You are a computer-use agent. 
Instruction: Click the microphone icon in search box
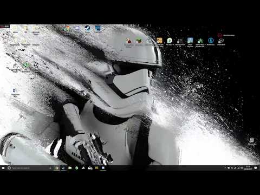(50, 168)
